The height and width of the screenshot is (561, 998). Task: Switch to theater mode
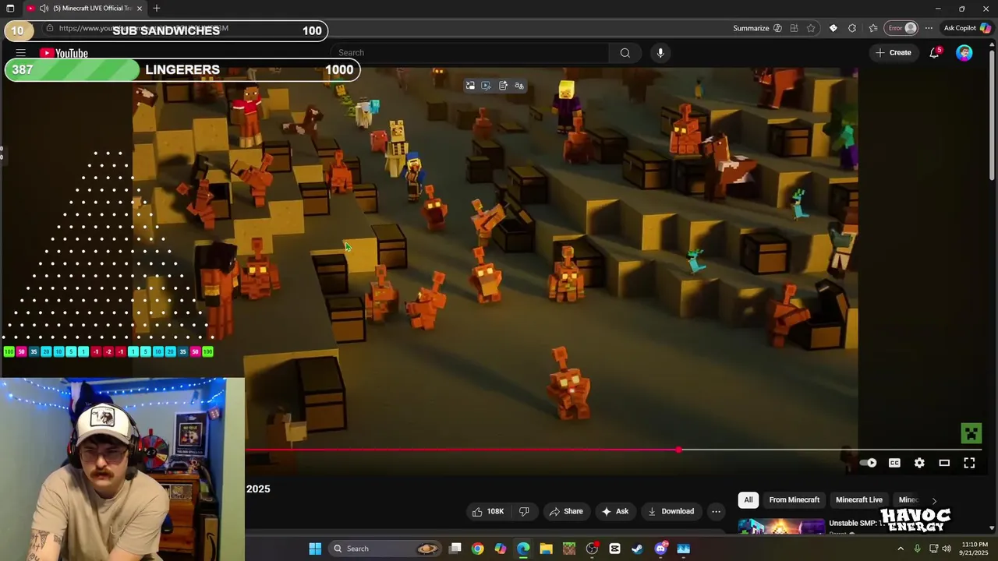[x=944, y=463]
